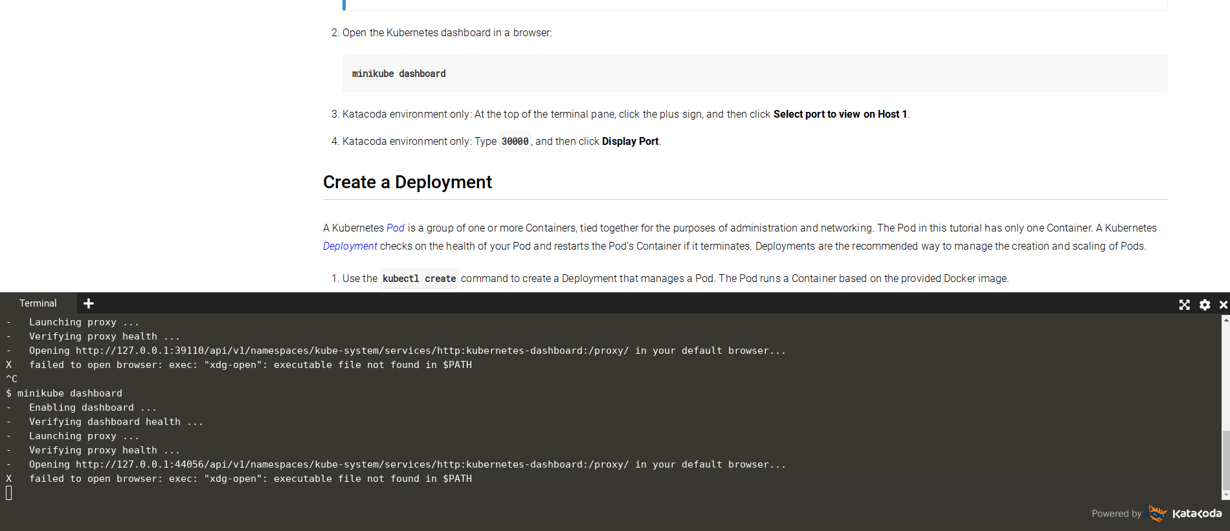This screenshot has width=1230, height=531.
Task: Follow the Deployment link
Action: pyautogui.click(x=350, y=246)
